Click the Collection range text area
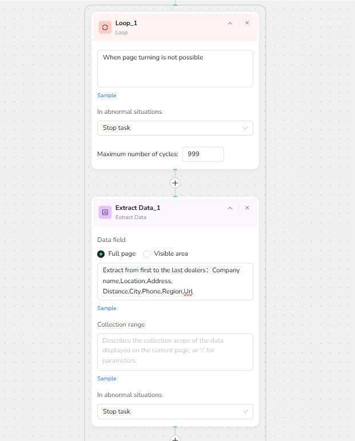355x441 pixels. coord(175,352)
